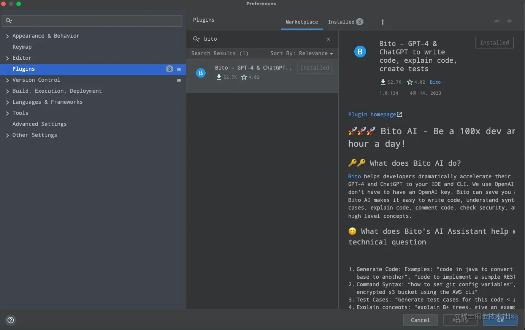Screen dimensions: 525x330
Task: Select the Bito – GPT-4 & ChatGPT result
Action: [x=262, y=75]
